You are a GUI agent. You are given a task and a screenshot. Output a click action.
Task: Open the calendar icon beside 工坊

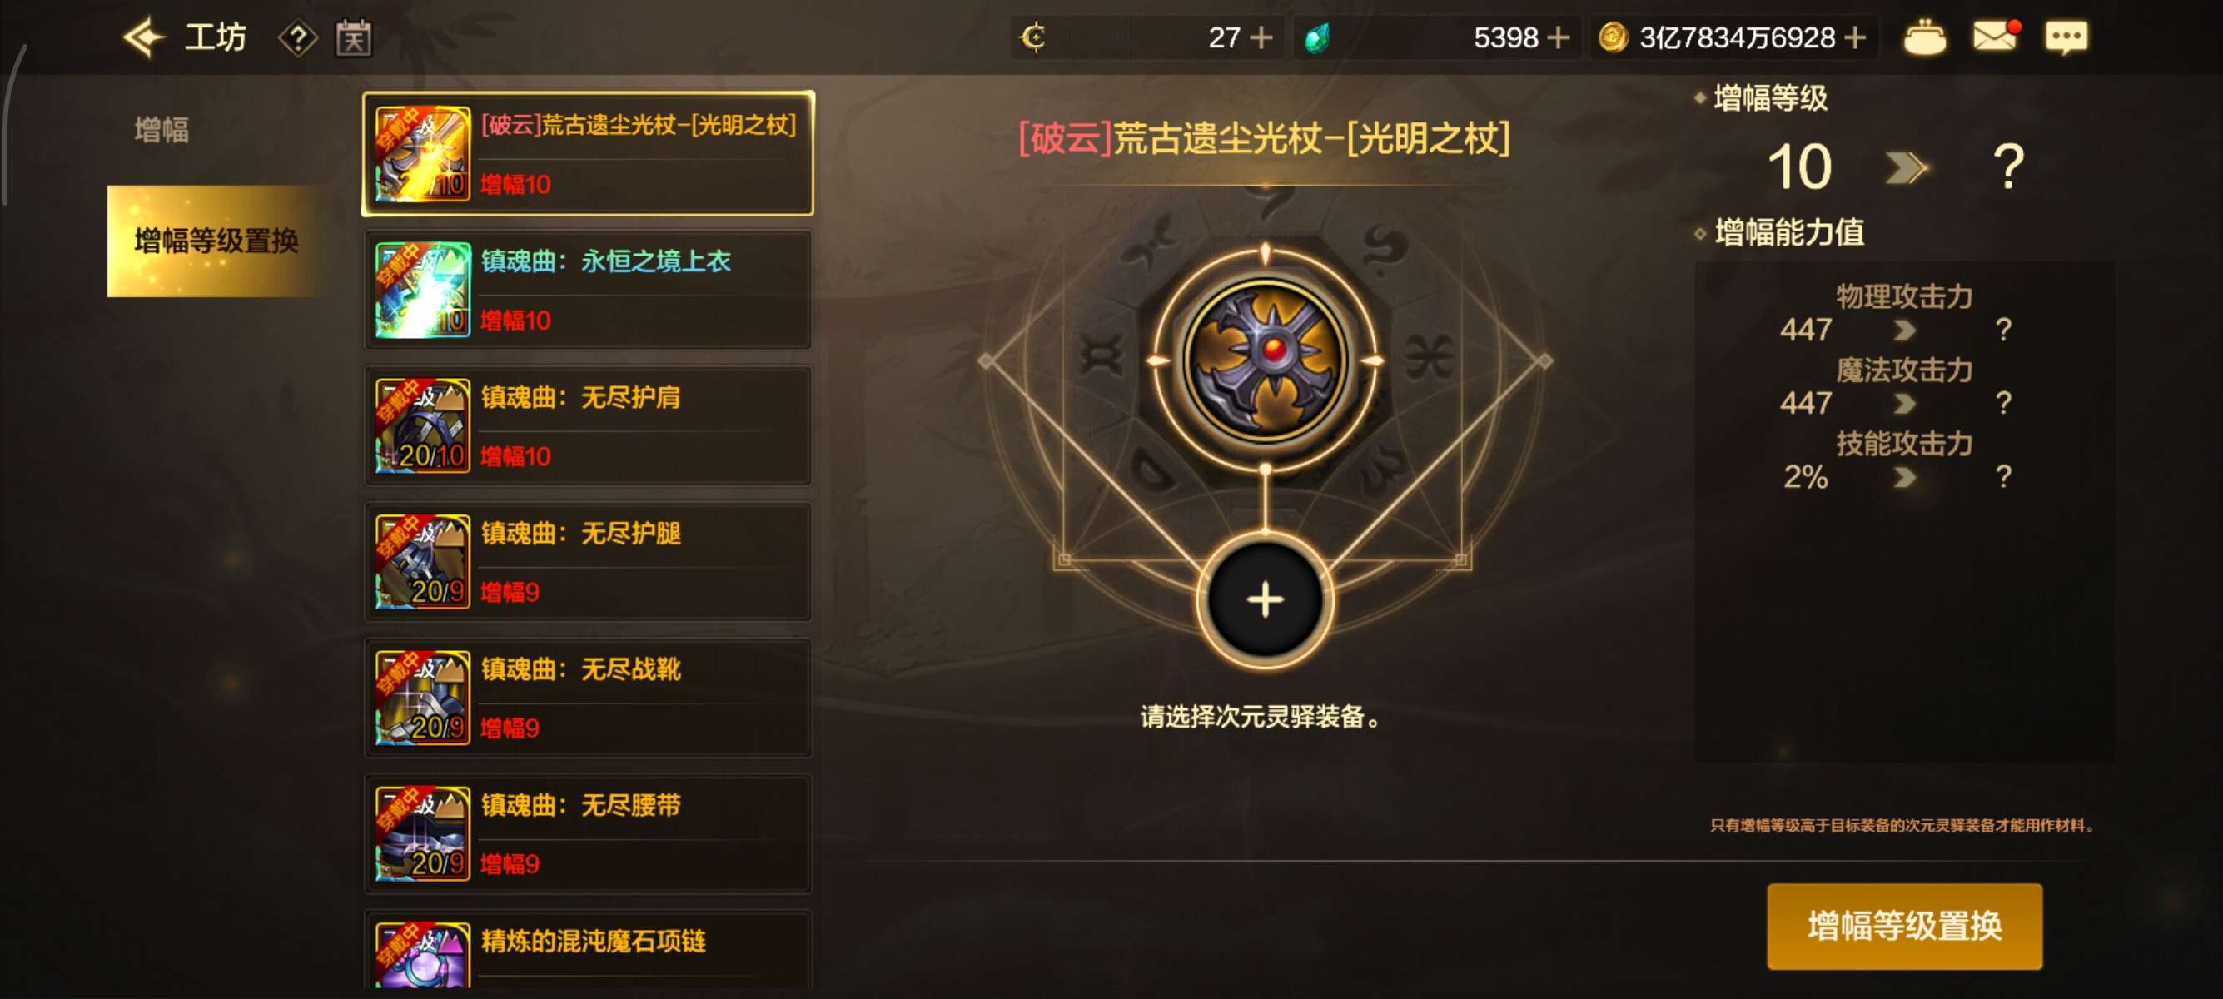click(353, 39)
